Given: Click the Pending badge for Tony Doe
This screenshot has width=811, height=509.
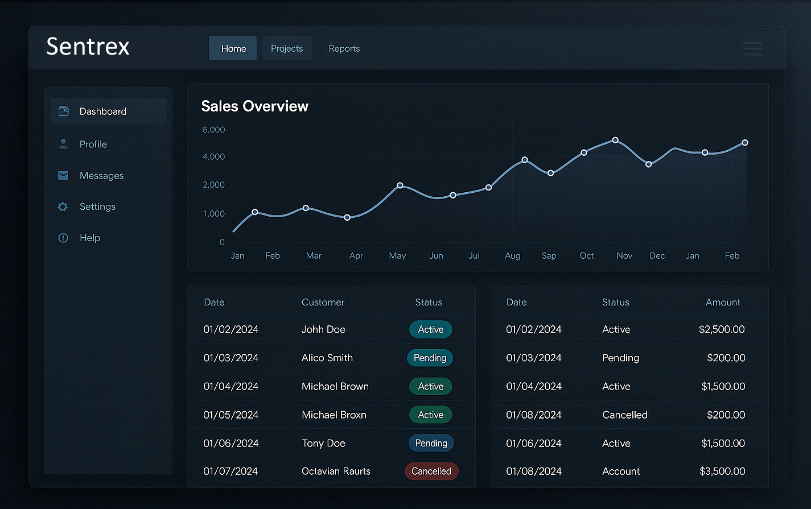Looking at the screenshot, I should point(431,443).
